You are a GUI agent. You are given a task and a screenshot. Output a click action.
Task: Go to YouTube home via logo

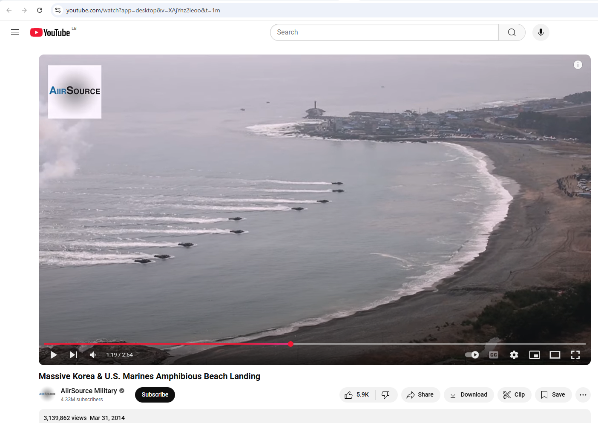click(50, 33)
